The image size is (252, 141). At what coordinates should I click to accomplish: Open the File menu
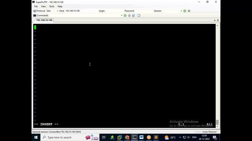pos(36,6)
